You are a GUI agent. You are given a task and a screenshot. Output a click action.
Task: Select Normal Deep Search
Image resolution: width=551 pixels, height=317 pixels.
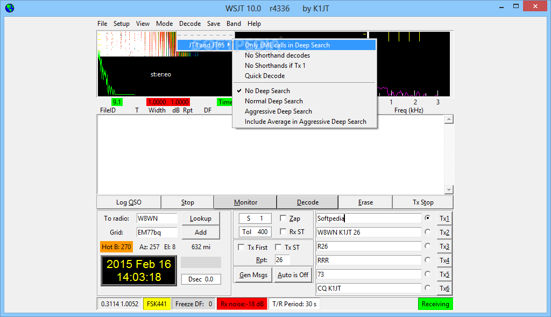pyautogui.click(x=305, y=101)
